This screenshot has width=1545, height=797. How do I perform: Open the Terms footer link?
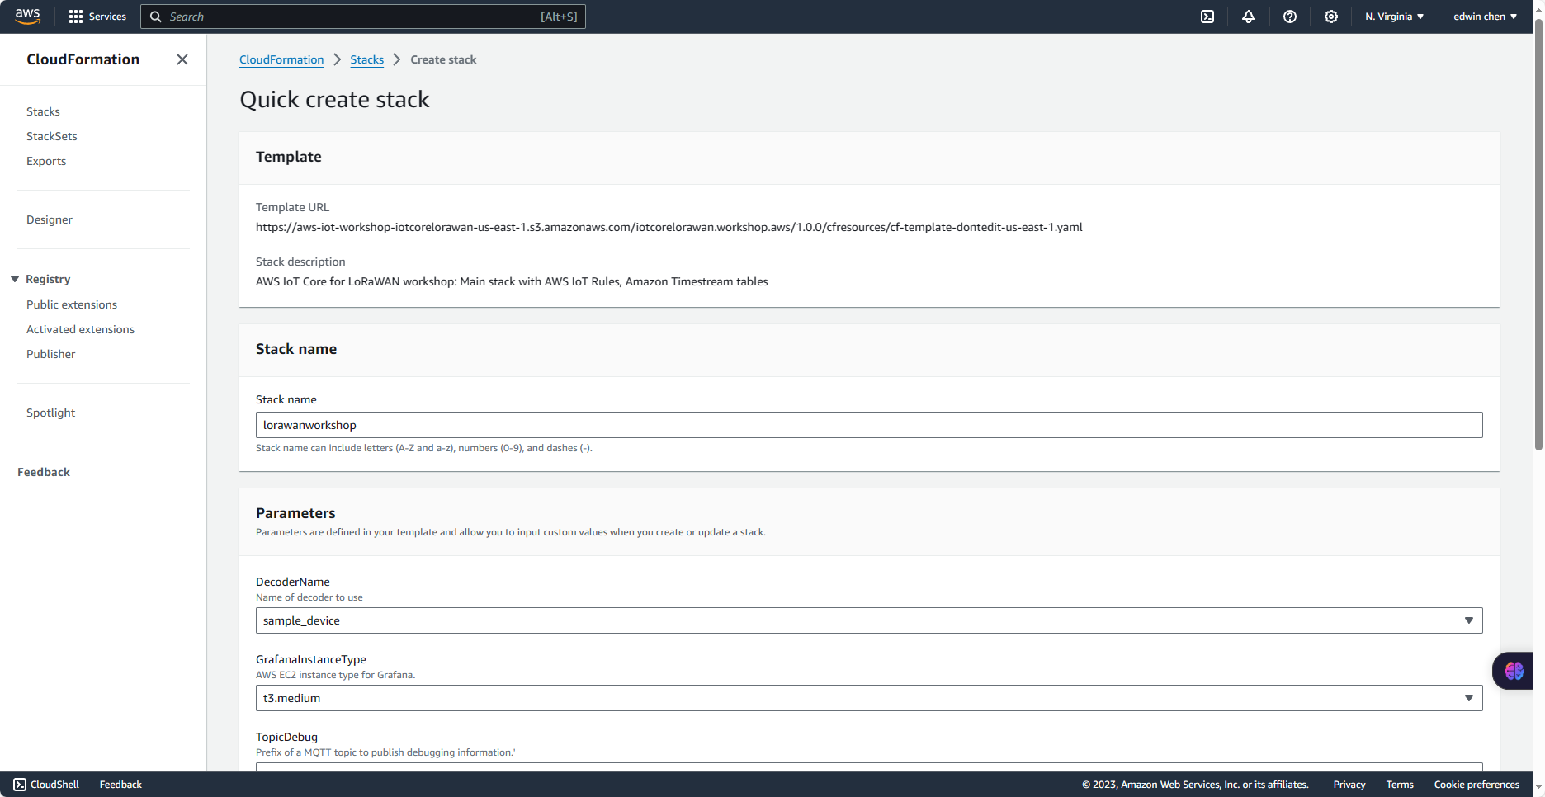[1400, 785]
